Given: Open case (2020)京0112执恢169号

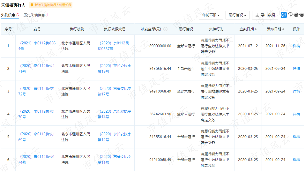Looking at the screenshot, I should tap(36, 137).
